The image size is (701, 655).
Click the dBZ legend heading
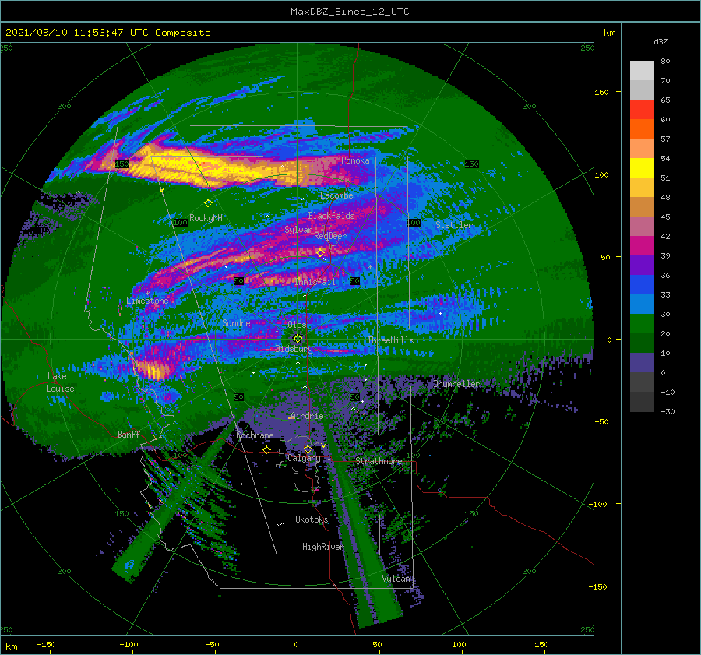[660, 41]
